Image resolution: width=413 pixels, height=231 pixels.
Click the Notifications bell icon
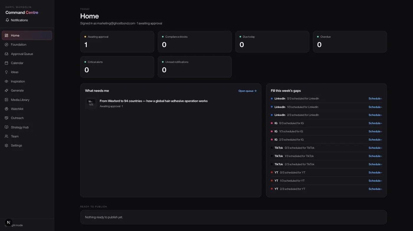[7, 20]
